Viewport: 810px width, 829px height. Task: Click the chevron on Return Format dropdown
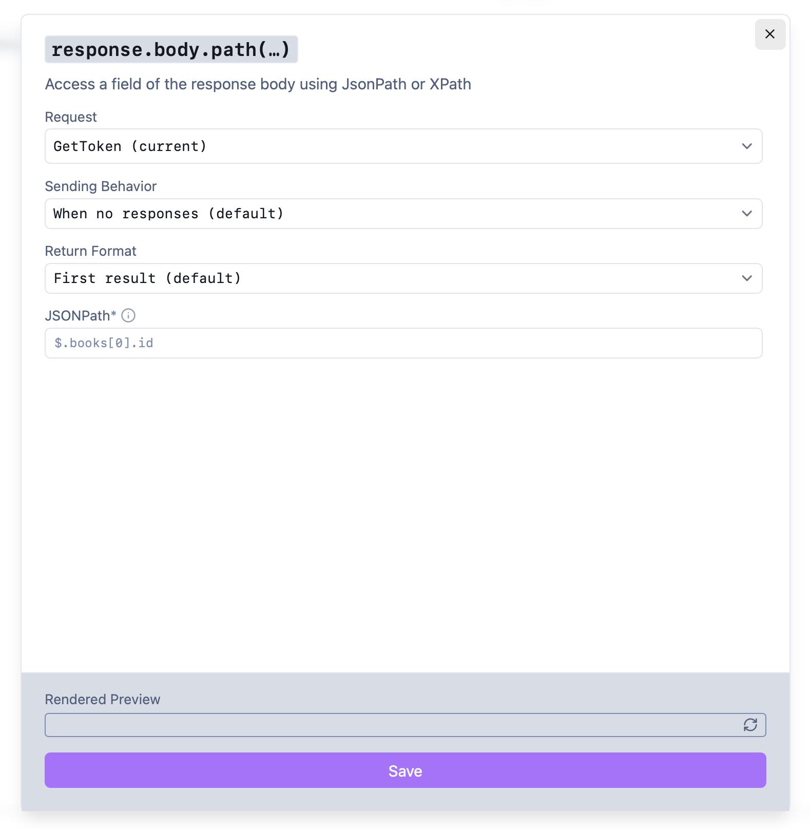(x=747, y=278)
